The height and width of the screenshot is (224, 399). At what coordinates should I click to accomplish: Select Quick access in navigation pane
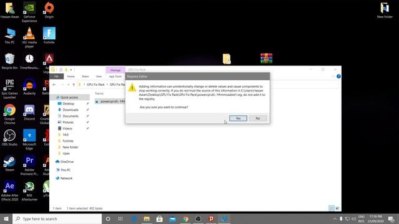pyautogui.click(x=69, y=98)
